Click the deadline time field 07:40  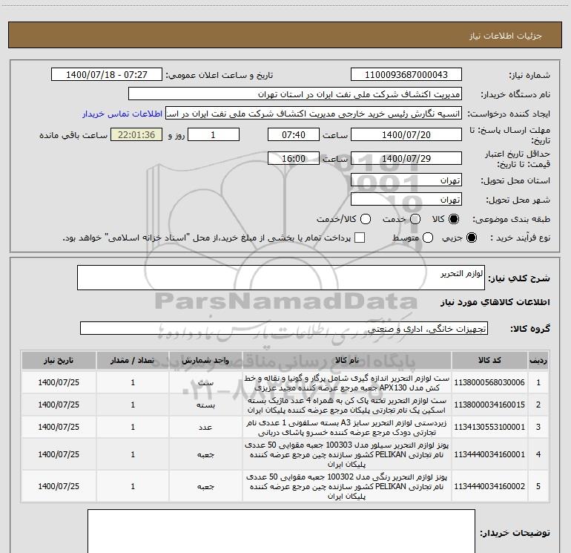click(294, 134)
